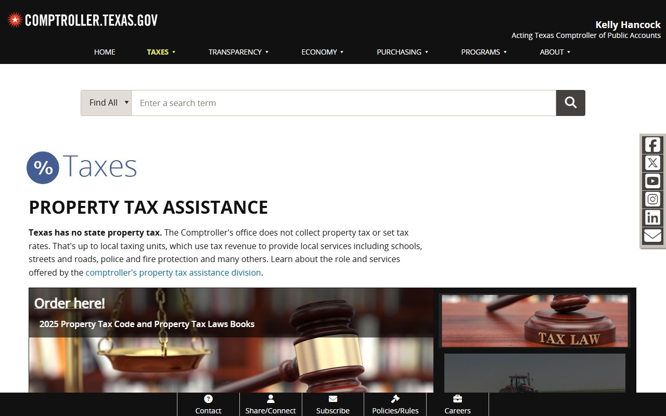Go to Home in the navigation bar
The height and width of the screenshot is (416, 666).
[105, 52]
